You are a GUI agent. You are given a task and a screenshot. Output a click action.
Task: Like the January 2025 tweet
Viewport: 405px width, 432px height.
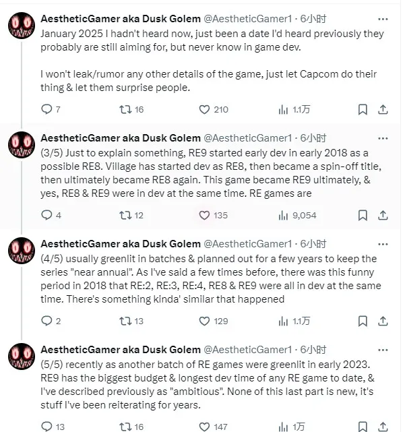click(204, 109)
